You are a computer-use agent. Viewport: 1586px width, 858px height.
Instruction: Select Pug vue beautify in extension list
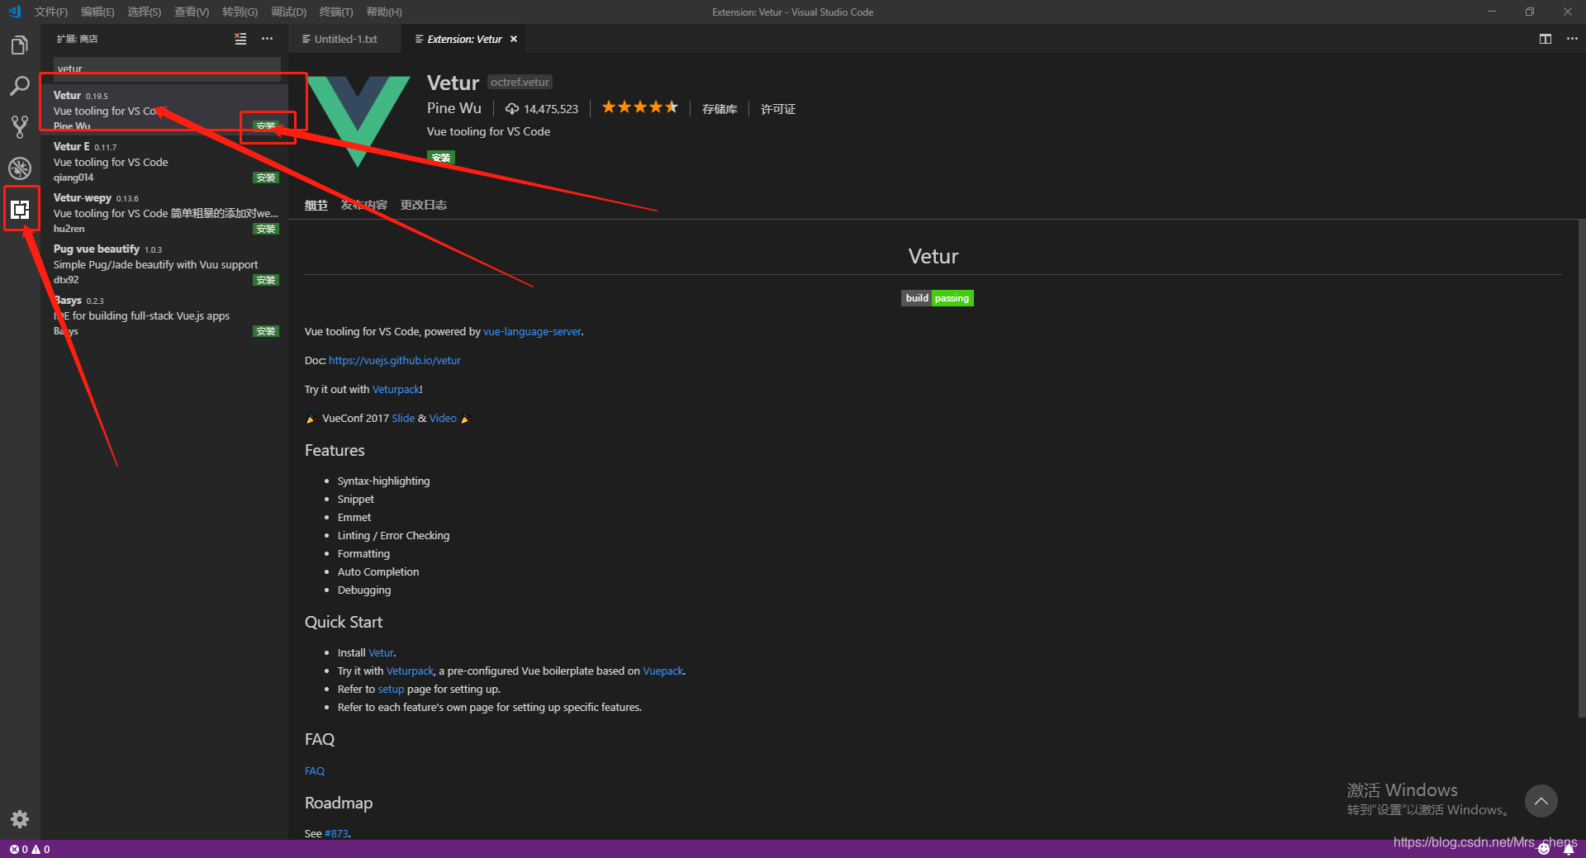(165, 264)
